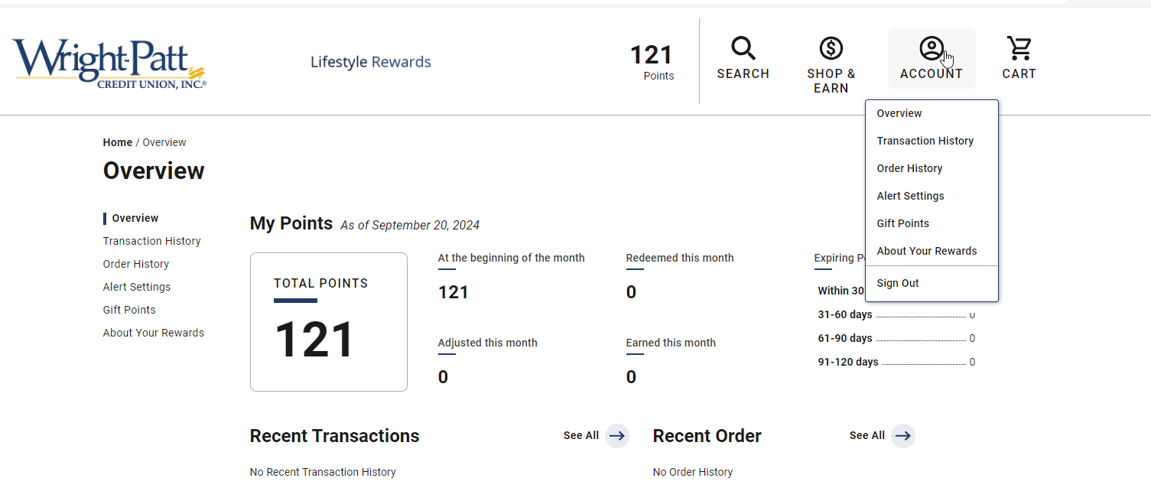Click the Wright-Patt Credit Union logo

click(x=109, y=62)
